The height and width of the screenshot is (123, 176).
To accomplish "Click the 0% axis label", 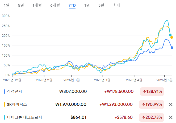I will (x=8, y=75).
